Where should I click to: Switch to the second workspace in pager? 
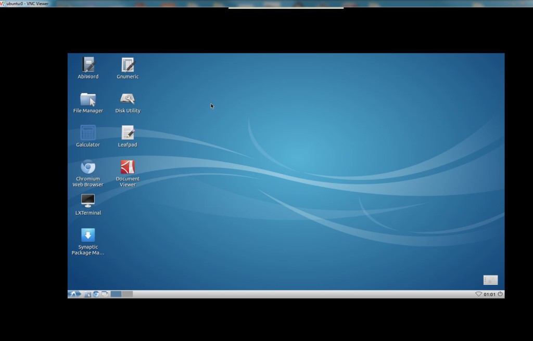click(127, 294)
